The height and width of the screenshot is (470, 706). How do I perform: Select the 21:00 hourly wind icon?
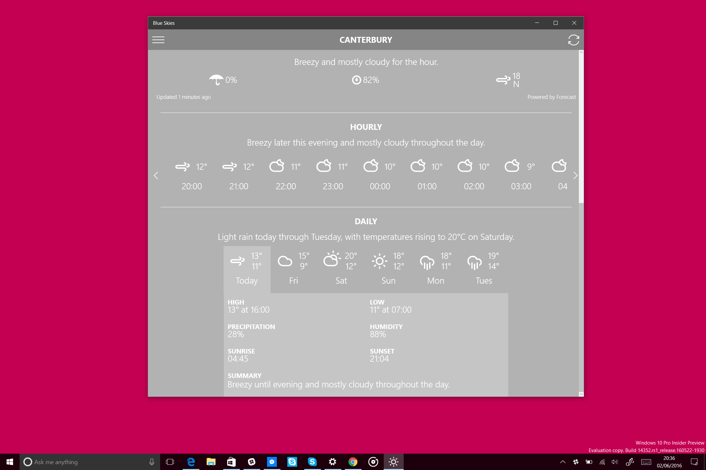229,166
